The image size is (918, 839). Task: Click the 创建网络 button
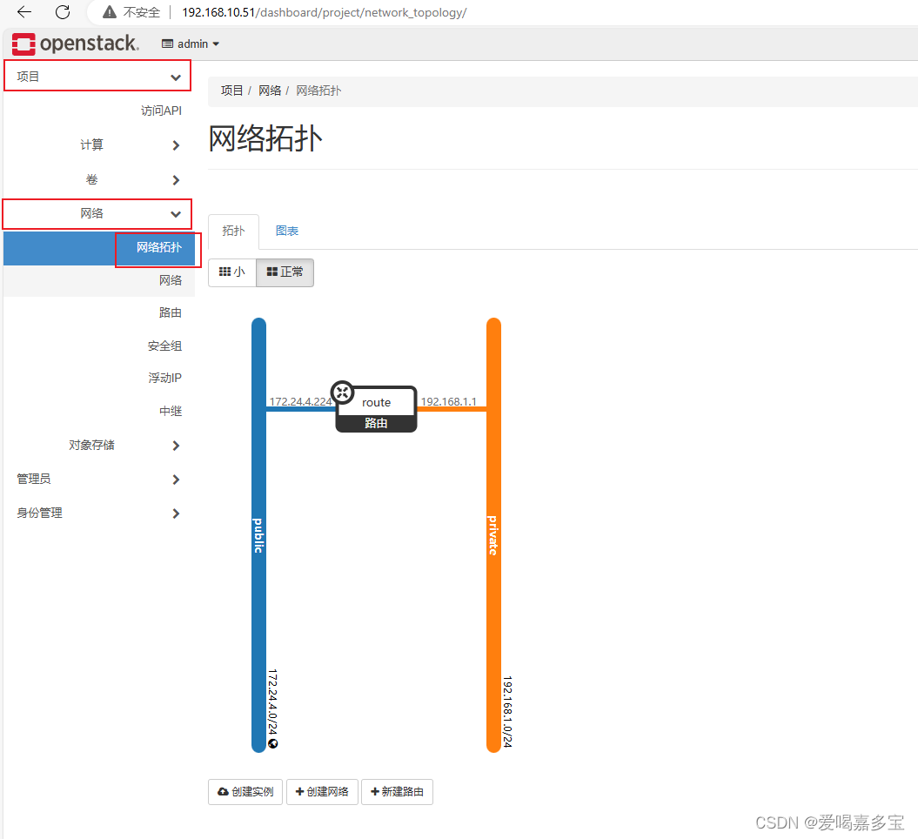click(322, 792)
